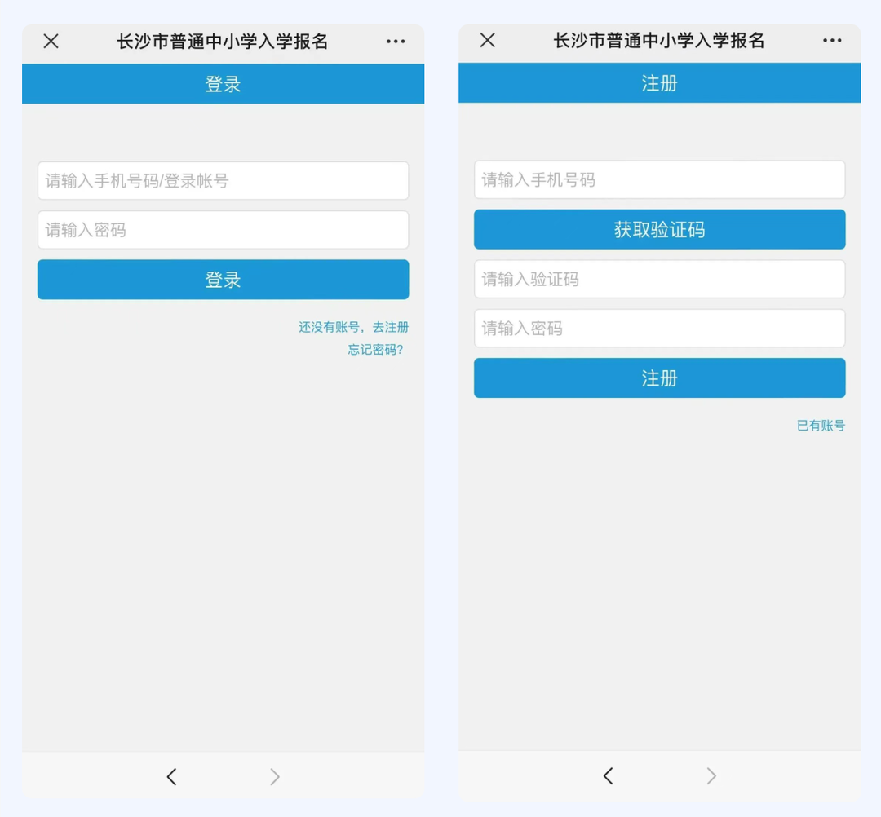Submit with the blue 注册 button
This screenshot has height=817, width=881.
[659, 378]
